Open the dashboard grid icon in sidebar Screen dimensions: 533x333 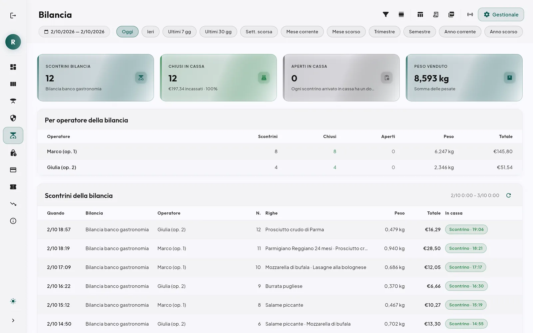[x=13, y=67]
